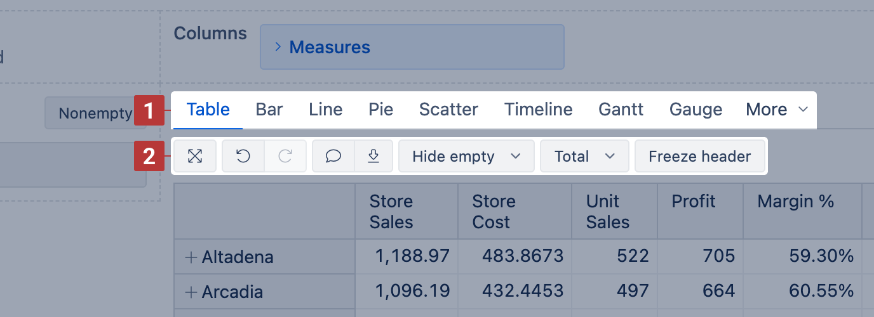Screen dimensions: 874x317
Task: Click the export download icon
Action: (x=373, y=157)
